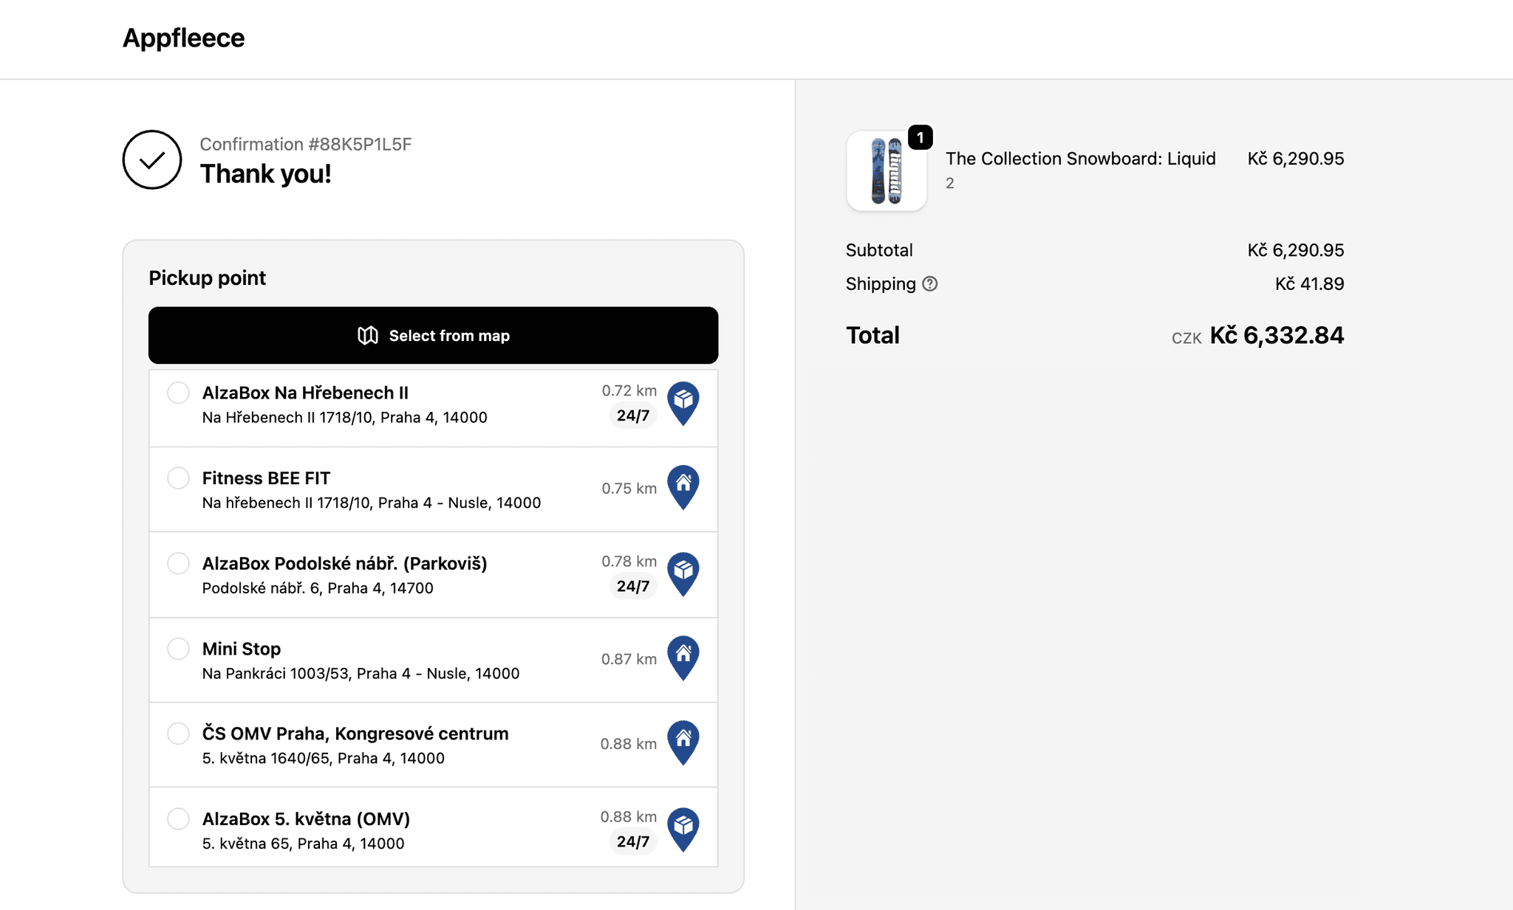Select AlzaBox Podolské nábř. (Parkoviš) radio button
Screen dimensions: 1513x910
click(178, 563)
